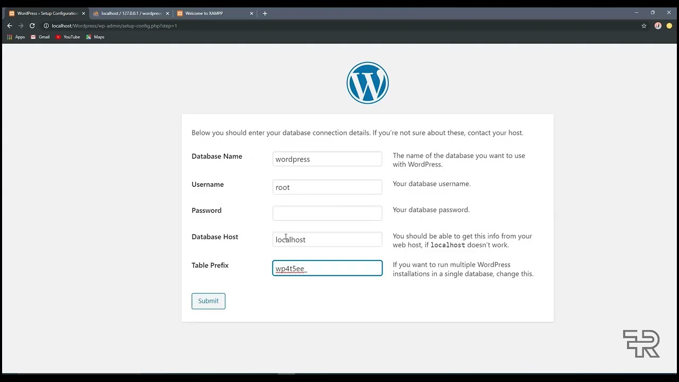
Task: Close the WordPress Setup Configuration tab
Action: point(83,13)
